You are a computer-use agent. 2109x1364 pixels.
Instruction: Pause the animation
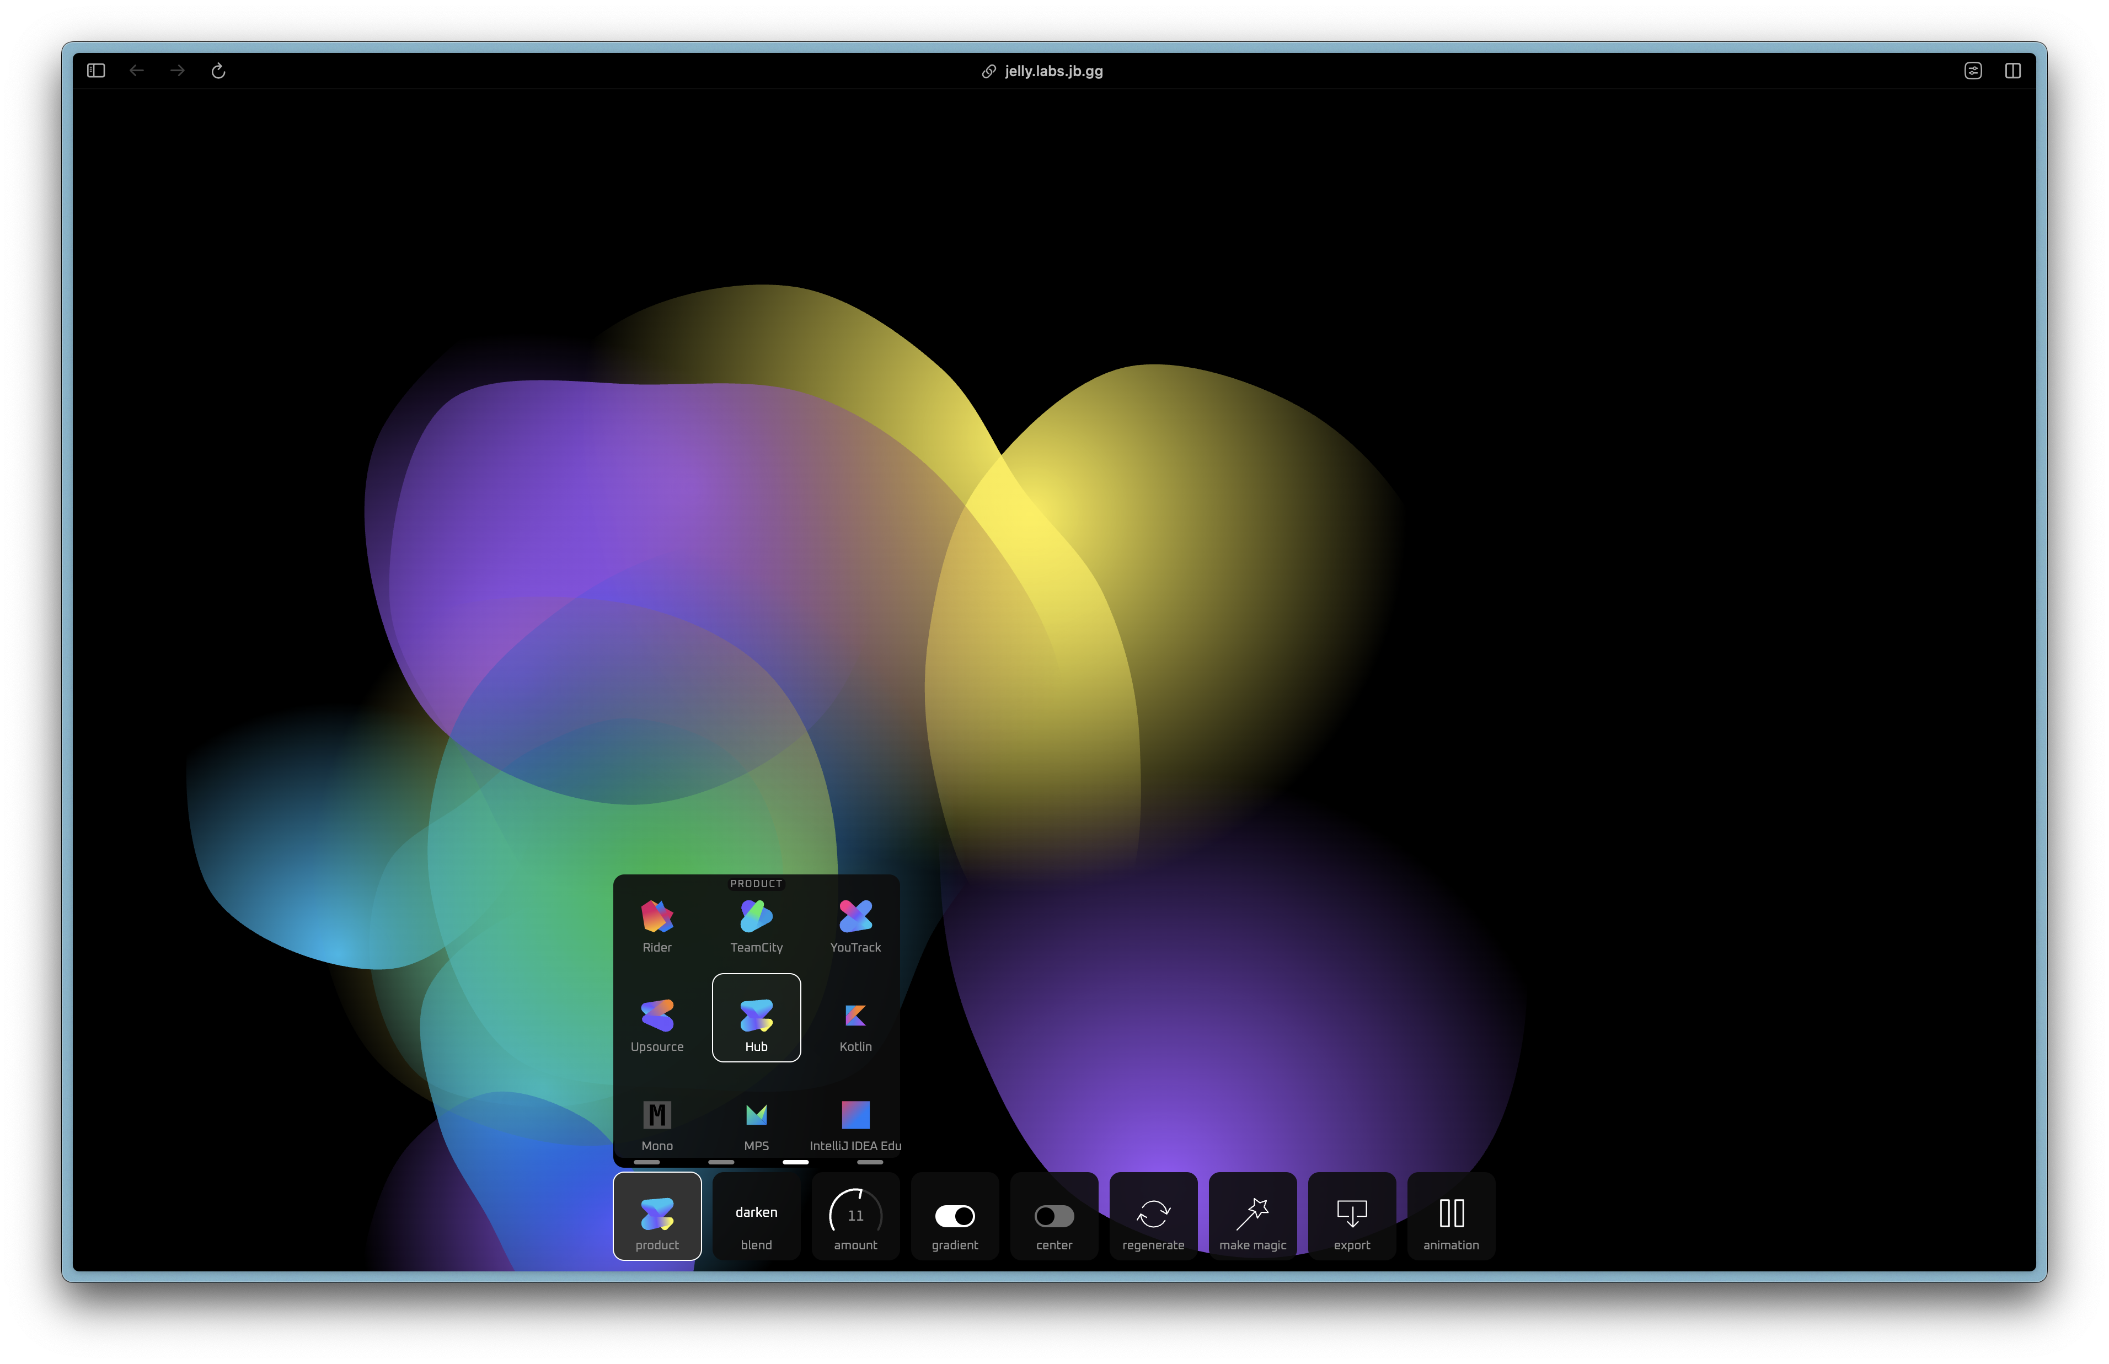tap(1450, 1215)
